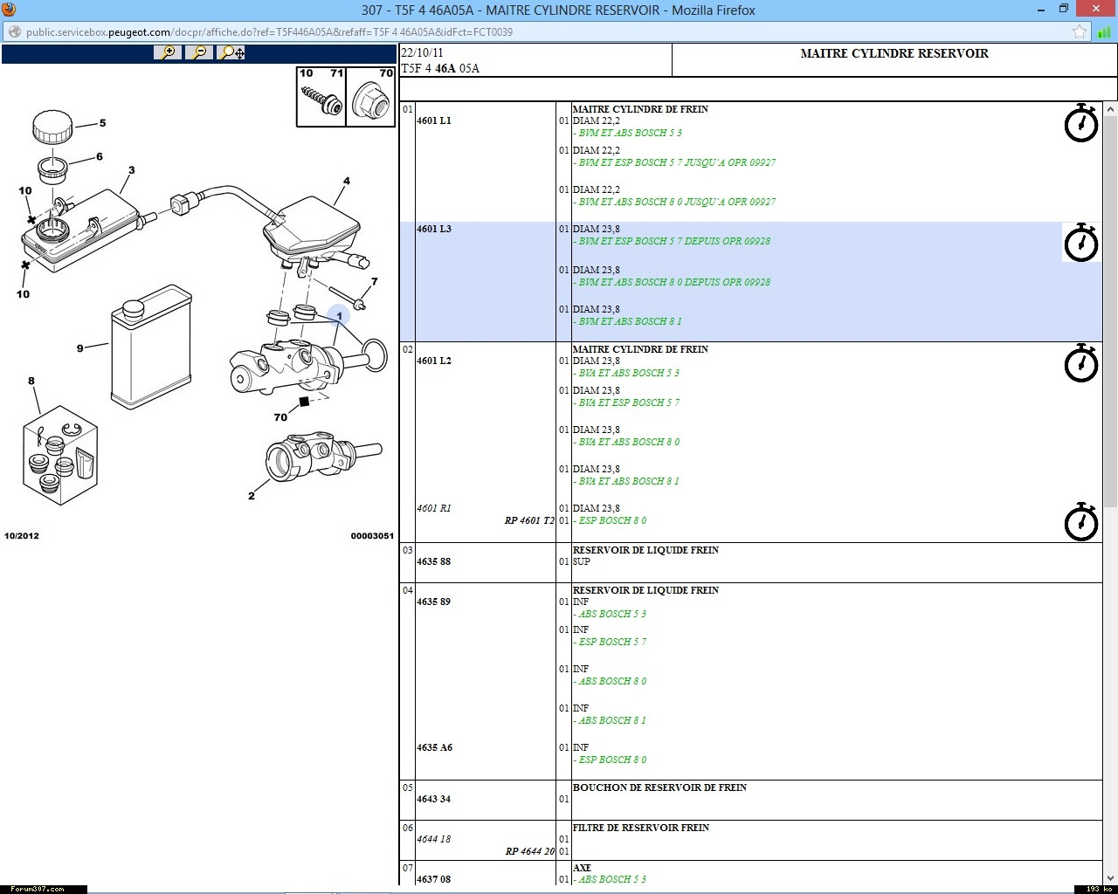This screenshot has height=894, width=1118.
Task: Click part number 4643 34 reservoir cap
Action: 434,800
